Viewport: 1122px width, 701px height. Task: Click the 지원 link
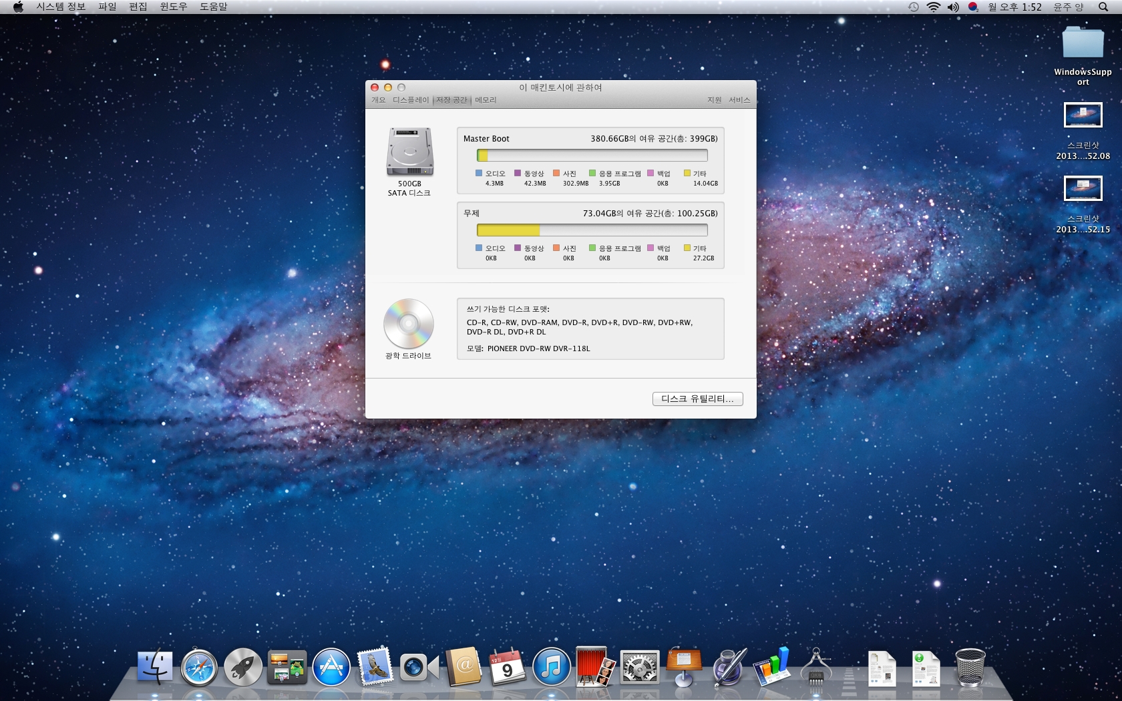(714, 100)
